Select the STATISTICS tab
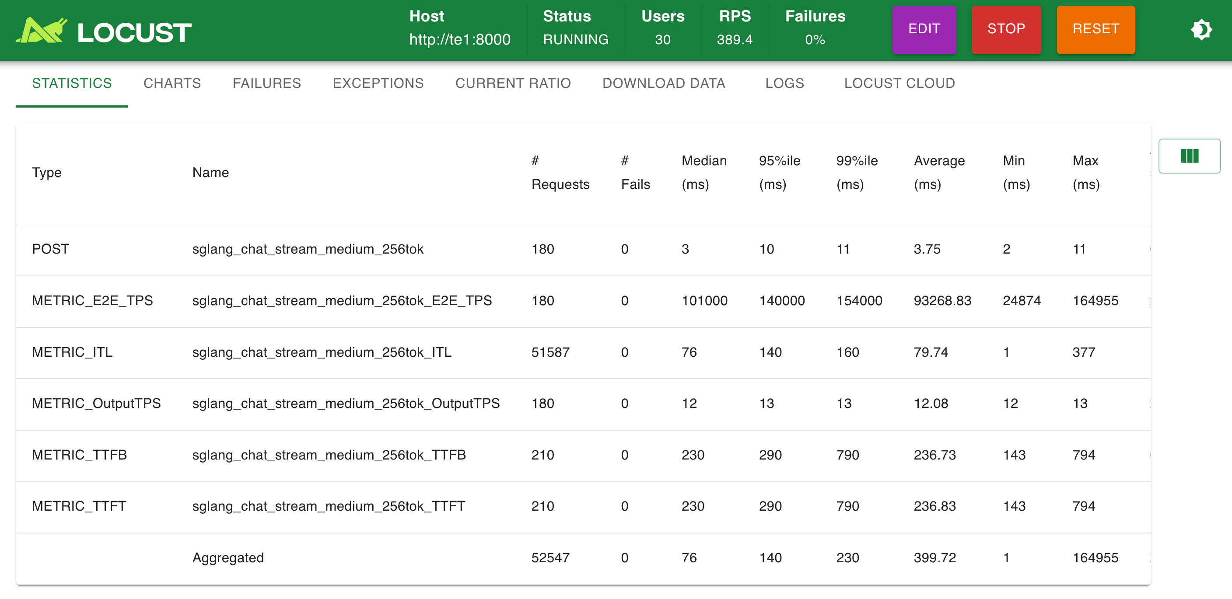 (x=72, y=83)
